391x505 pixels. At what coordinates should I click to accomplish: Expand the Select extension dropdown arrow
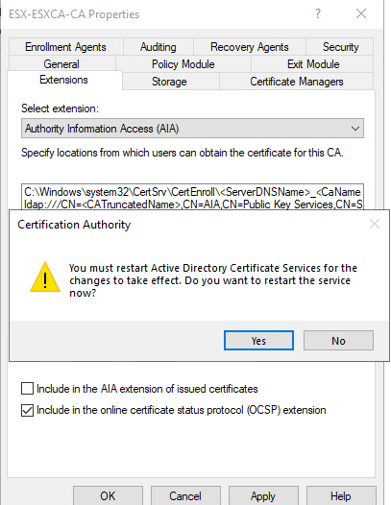(355, 129)
